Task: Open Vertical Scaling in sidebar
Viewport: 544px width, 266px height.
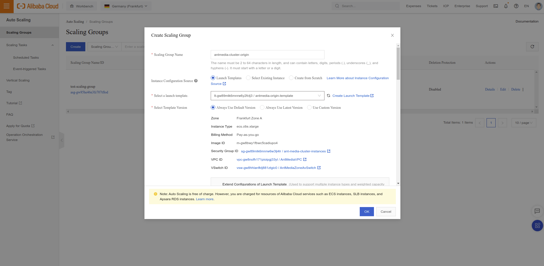Action: click(x=18, y=80)
